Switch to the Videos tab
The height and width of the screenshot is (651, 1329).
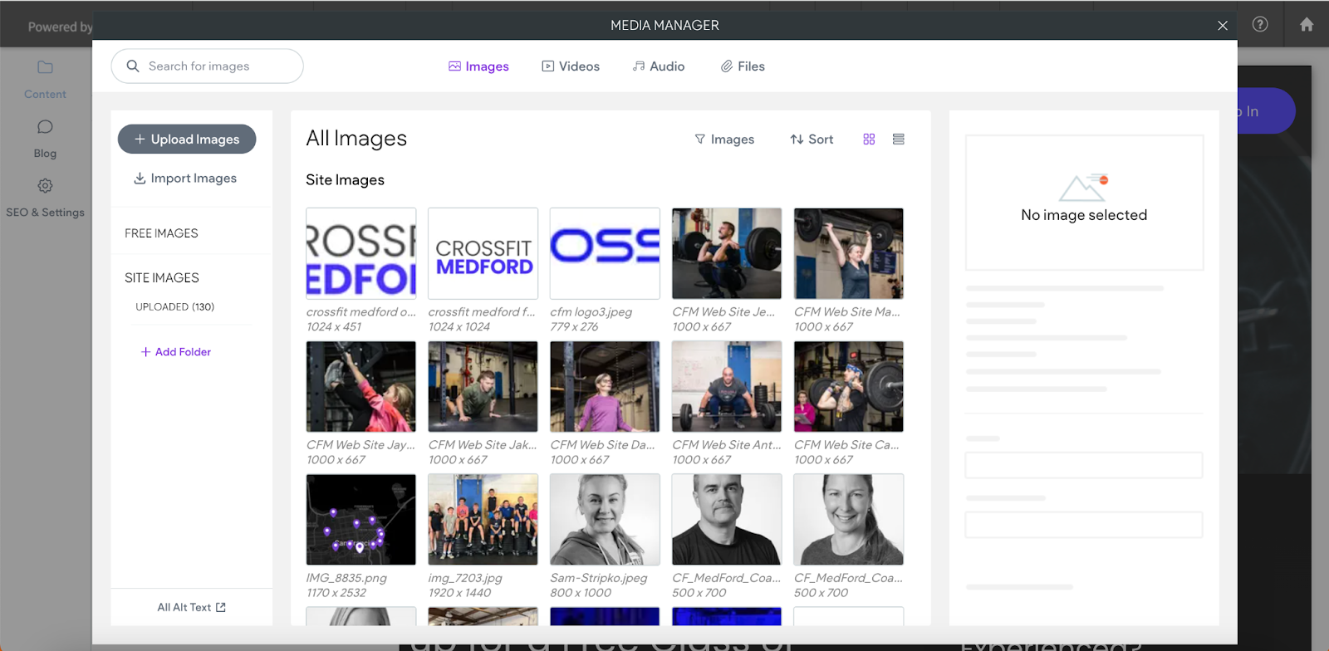coord(571,66)
